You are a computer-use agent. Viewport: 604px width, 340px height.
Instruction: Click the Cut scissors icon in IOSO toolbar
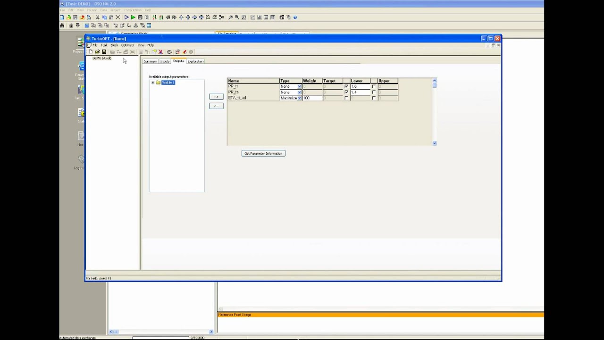pyautogui.click(x=98, y=17)
